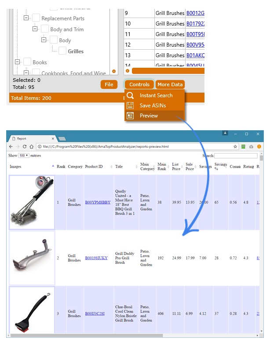Click the Save ASINs floppy disk icon
270x344 pixels.
click(x=130, y=106)
